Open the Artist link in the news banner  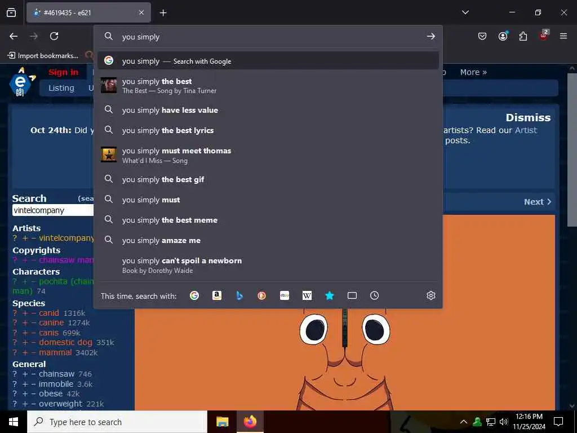coord(526,130)
